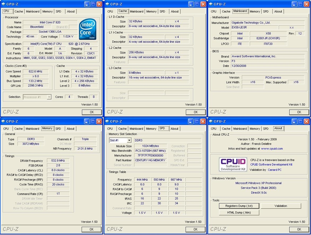Click OK in the About CPU-Z window

tap(299, 230)
